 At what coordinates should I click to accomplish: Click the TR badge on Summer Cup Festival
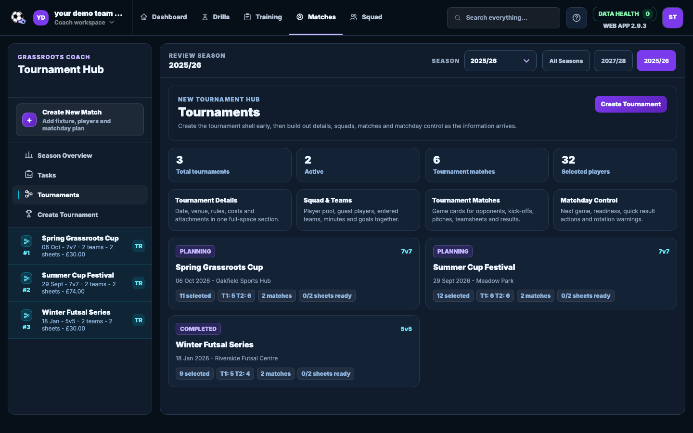(x=139, y=283)
